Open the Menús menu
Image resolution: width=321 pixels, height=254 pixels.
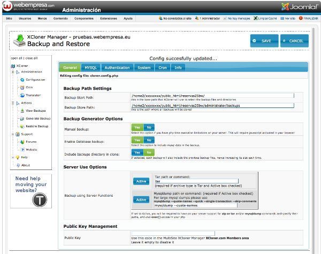click(42, 18)
